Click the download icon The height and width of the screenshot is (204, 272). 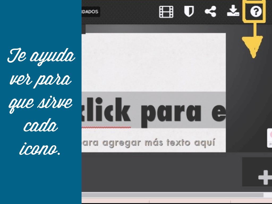coord(233,11)
